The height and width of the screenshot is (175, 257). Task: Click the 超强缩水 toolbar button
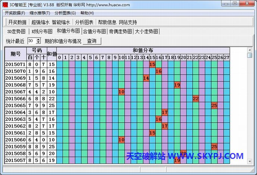(x=40, y=22)
